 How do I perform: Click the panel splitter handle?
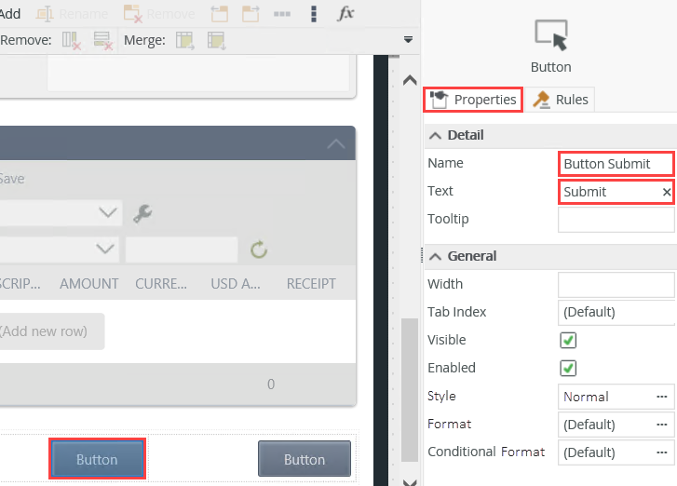click(422, 255)
